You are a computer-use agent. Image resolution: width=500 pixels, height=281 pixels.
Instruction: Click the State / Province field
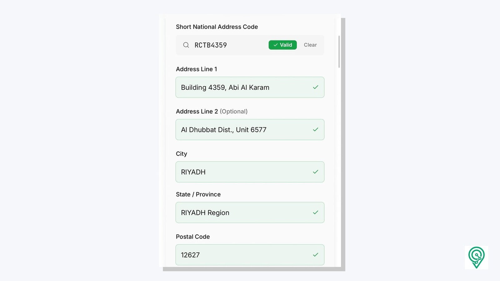pyautogui.click(x=250, y=213)
